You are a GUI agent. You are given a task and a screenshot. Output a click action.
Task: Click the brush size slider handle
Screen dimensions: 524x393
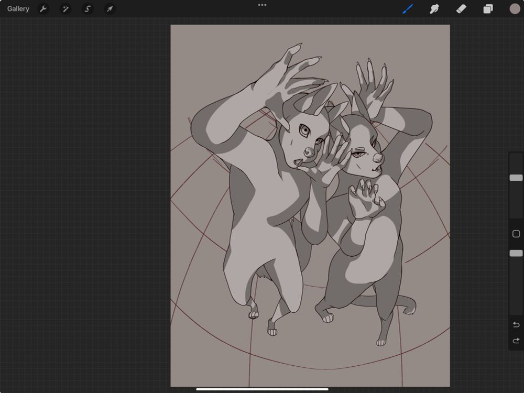coord(516,178)
